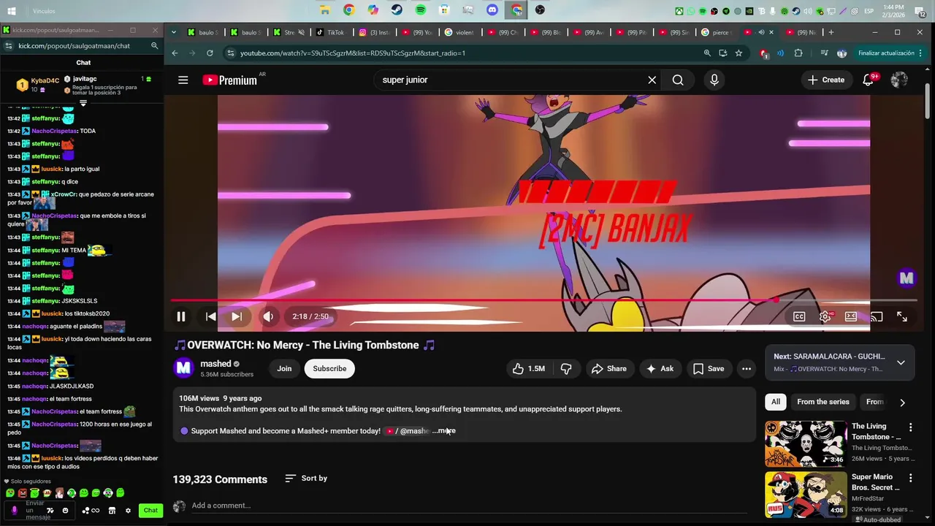This screenshot has width=935, height=526.
Task: Open YouTube notifications bell
Action: (869, 80)
